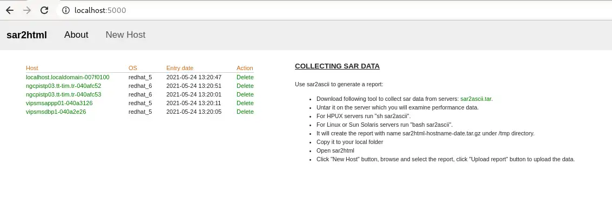The image size is (612, 213).
Task: Delete the vipsmsappp01-040a3126 host
Action: [x=245, y=103]
